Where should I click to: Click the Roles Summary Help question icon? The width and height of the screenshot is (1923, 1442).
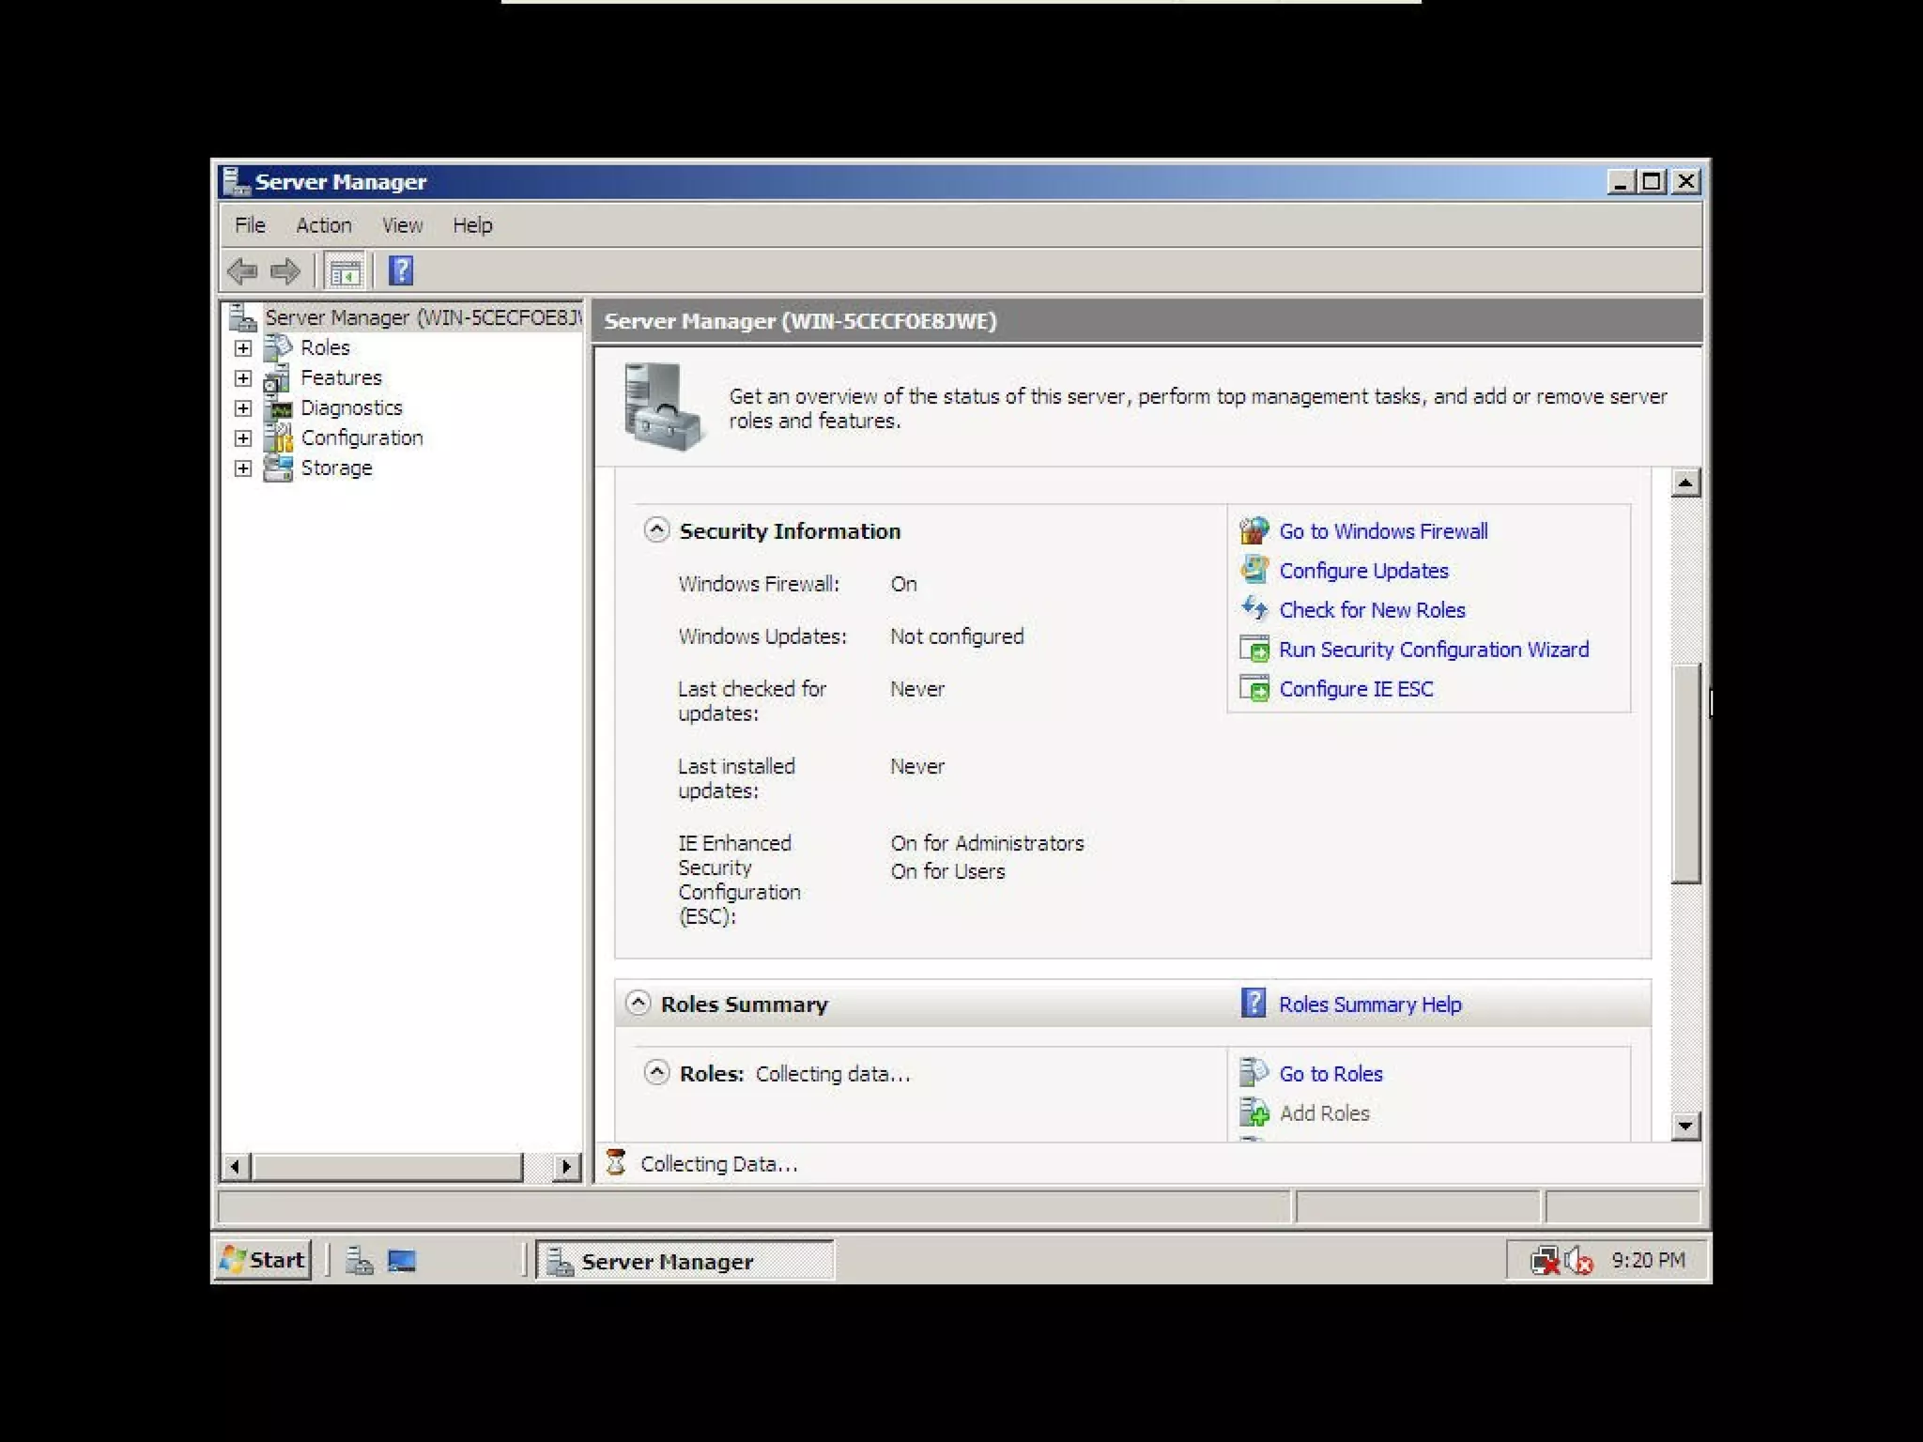(1254, 1004)
